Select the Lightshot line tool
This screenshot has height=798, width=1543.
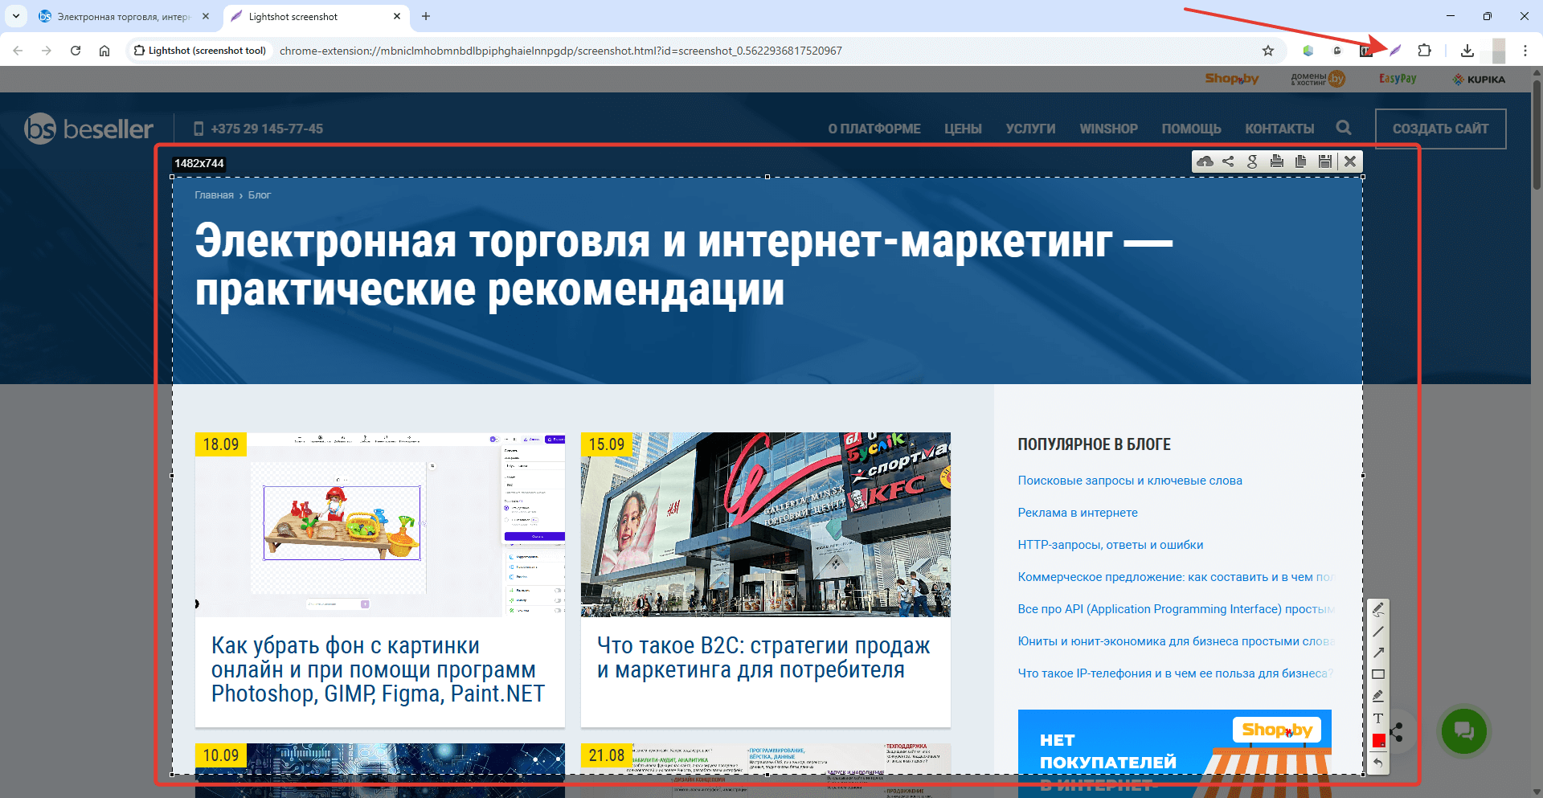coord(1378,631)
